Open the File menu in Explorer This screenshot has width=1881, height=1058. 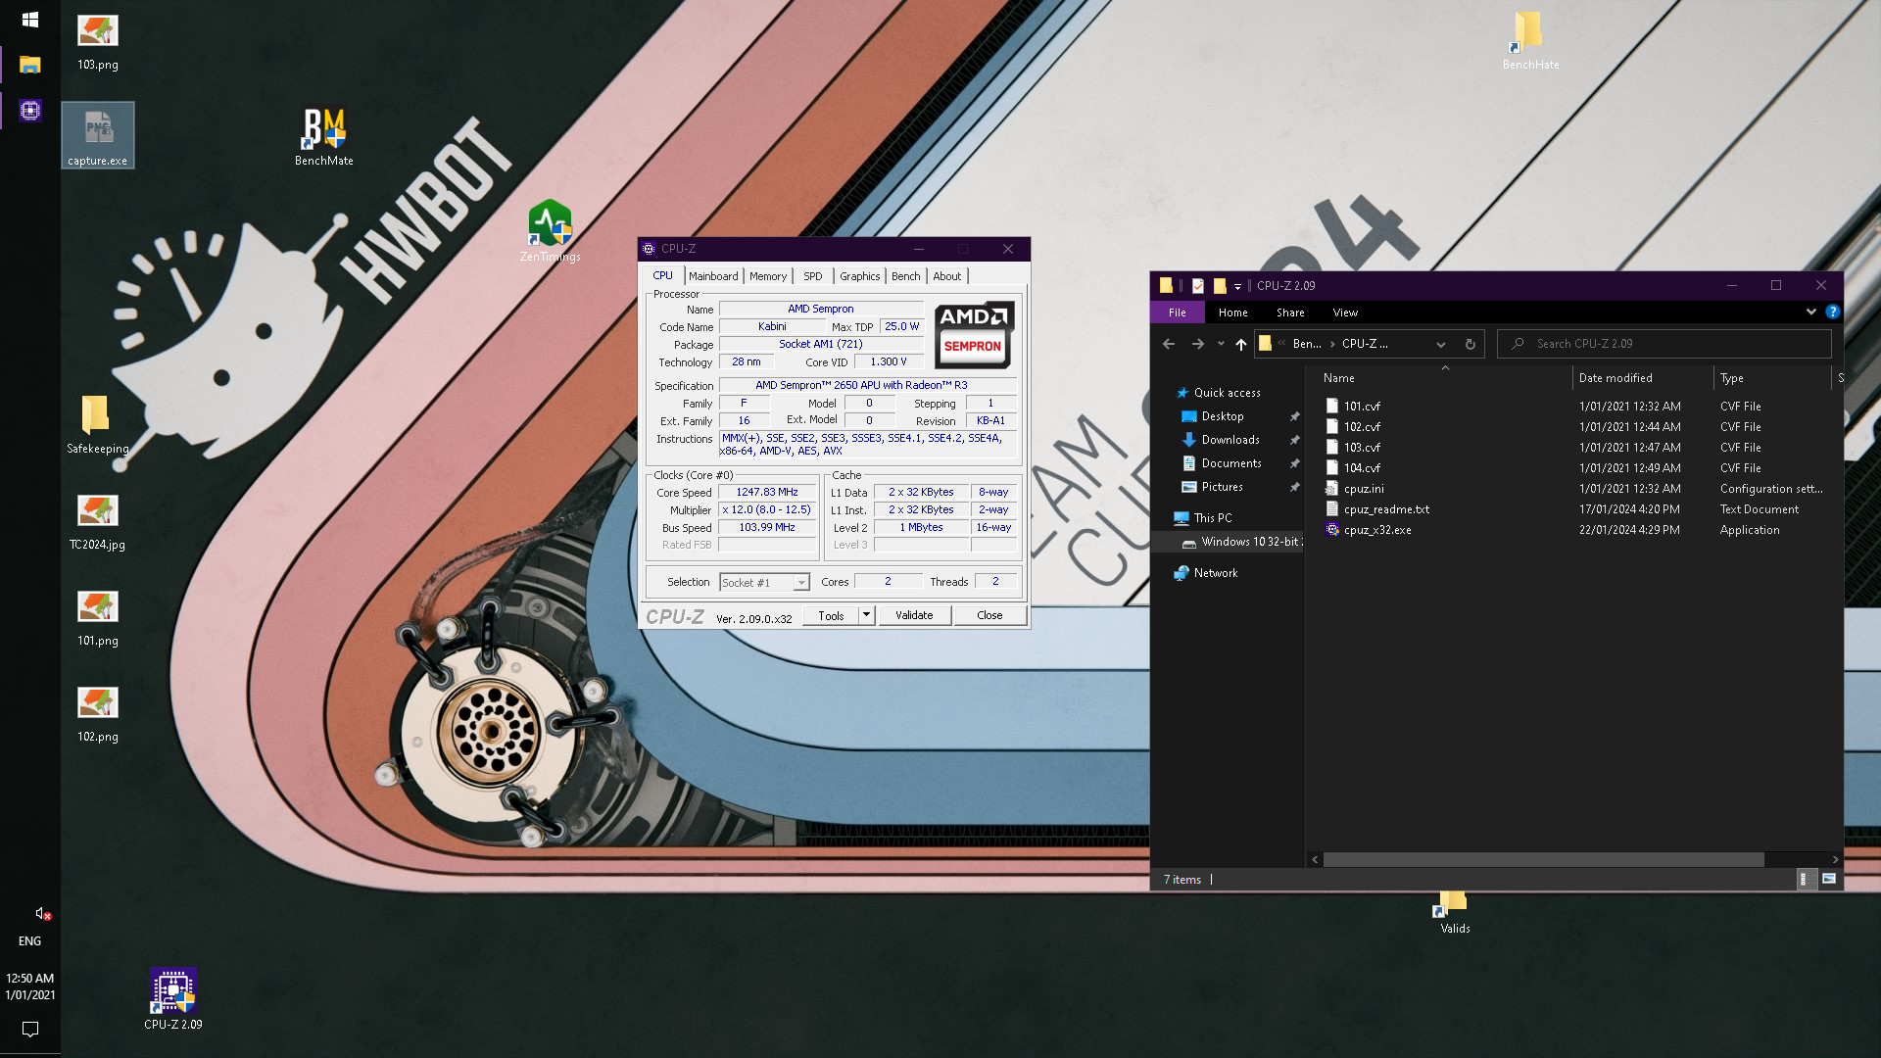tap(1178, 313)
